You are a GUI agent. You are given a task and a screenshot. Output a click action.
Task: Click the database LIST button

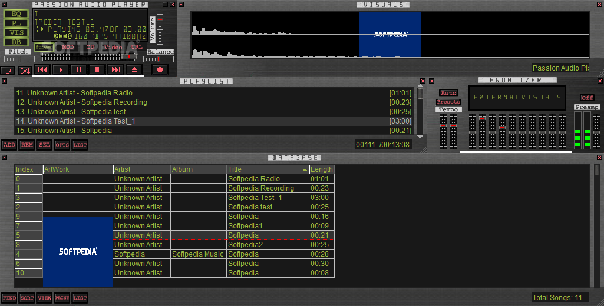tap(80, 298)
